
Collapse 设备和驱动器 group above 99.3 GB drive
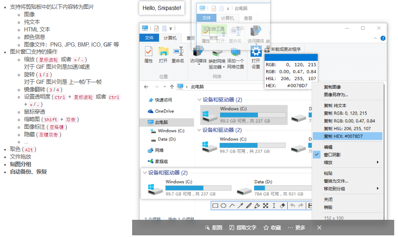[199, 100]
